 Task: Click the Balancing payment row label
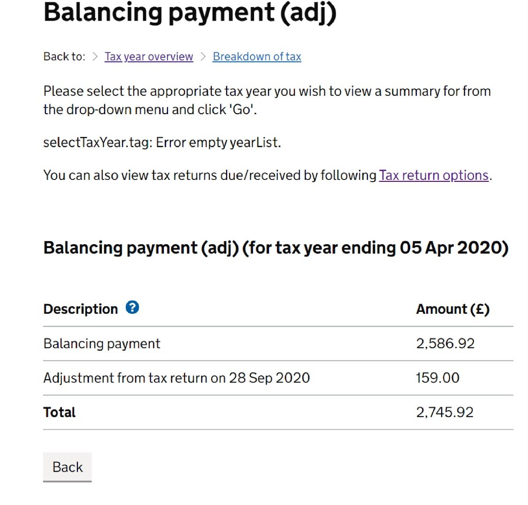102,343
